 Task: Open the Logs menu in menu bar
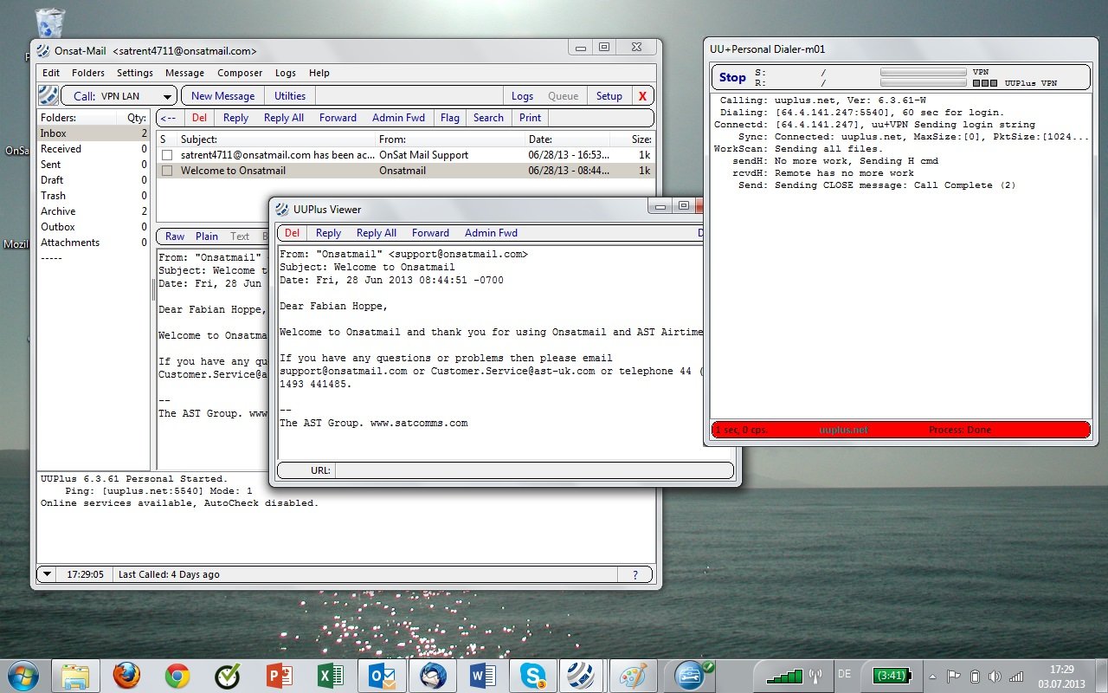point(286,73)
